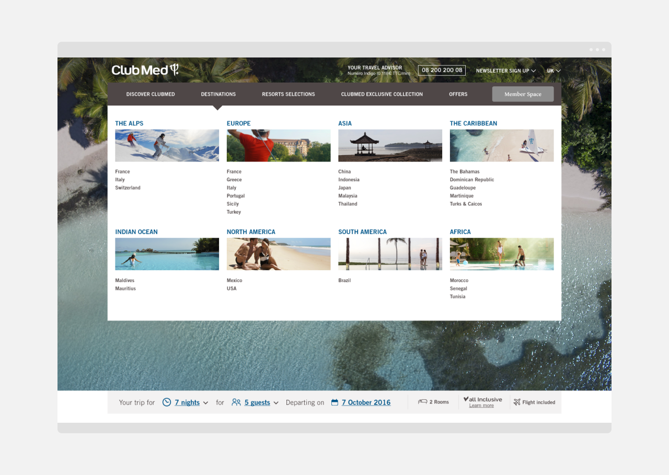The height and width of the screenshot is (475, 669).
Task: Select Martinique destination
Action: point(462,196)
